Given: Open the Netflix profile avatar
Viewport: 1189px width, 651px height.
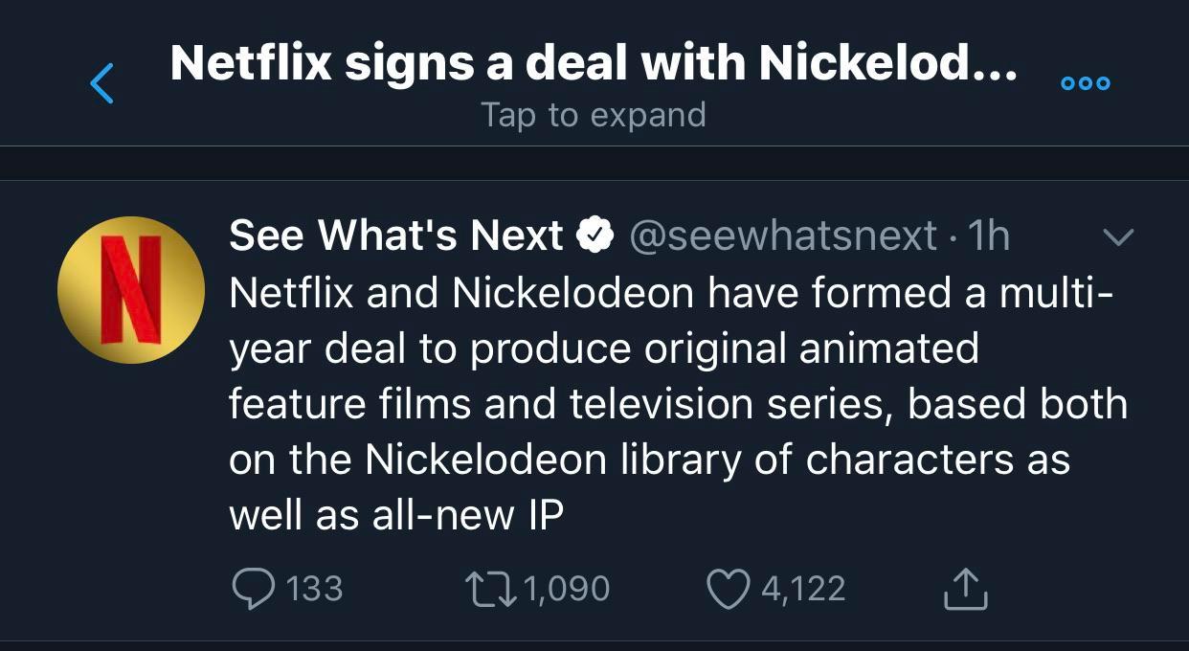Looking at the screenshot, I should [131, 290].
